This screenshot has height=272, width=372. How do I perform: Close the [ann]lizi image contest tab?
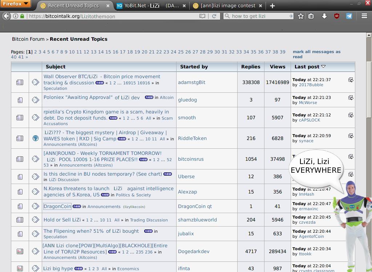point(260,6)
